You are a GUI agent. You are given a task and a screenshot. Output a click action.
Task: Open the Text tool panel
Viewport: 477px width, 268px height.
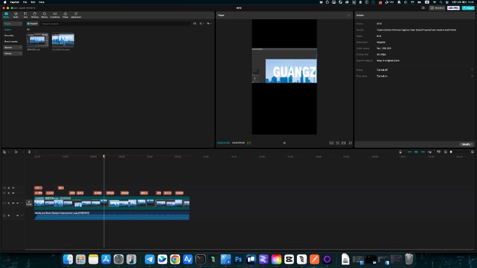26,14
